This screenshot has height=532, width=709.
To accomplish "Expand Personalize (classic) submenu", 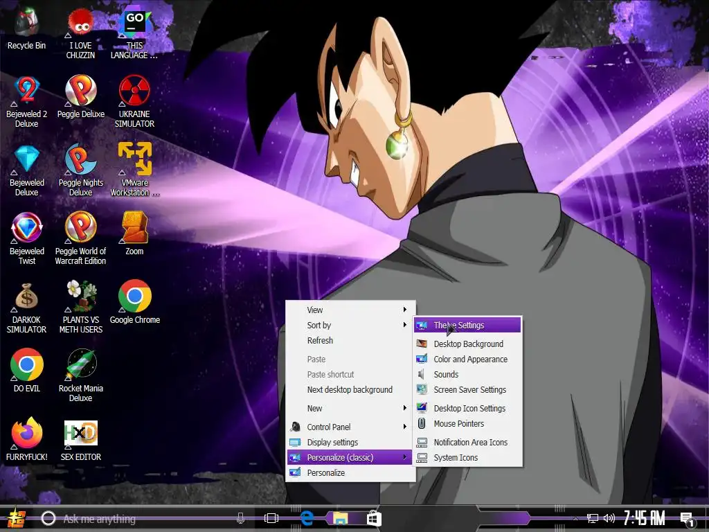I will (350, 457).
